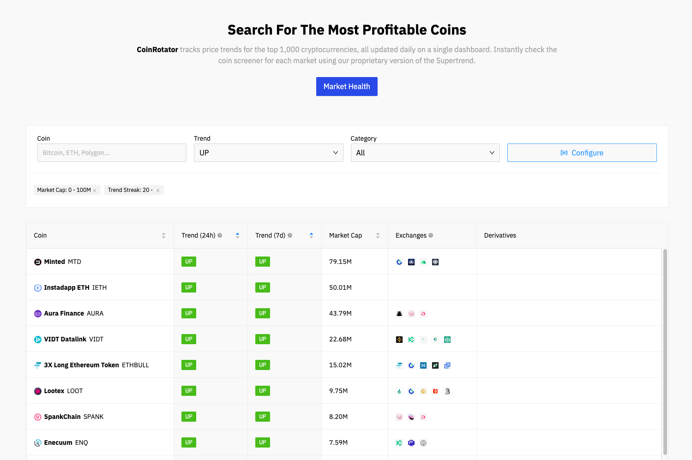Click the Exchanges help icon
The image size is (692, 460).
coord(431,235)
